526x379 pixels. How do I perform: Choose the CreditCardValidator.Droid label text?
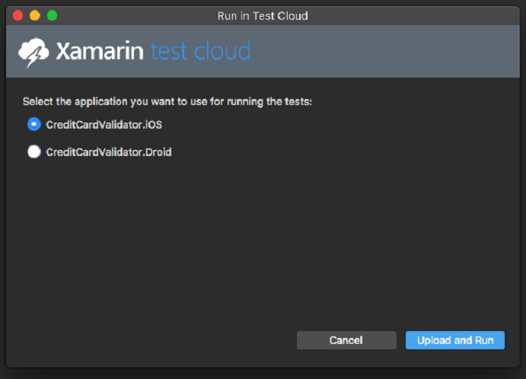click(109, 152)
